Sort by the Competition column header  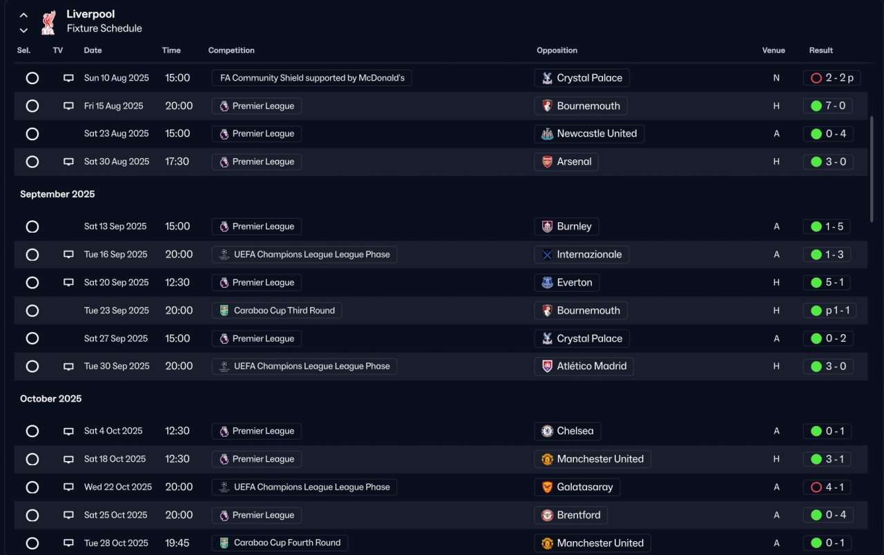coord(231,50)
